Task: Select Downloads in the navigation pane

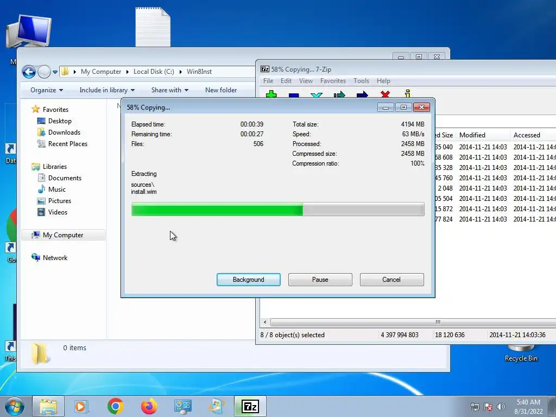Action: pos(64,132)
